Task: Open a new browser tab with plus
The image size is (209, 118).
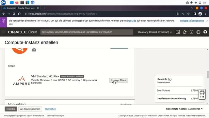Action: 44,8
